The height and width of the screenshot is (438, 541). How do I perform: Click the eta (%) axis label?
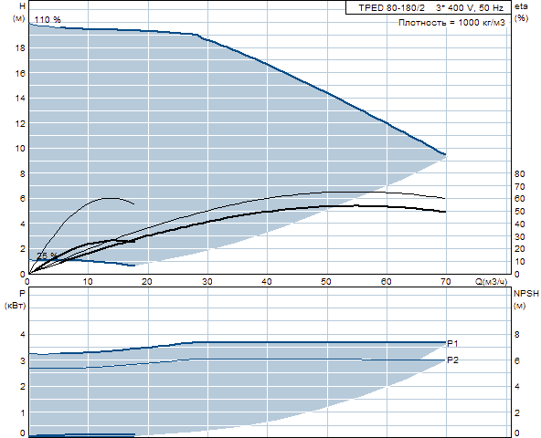[521, 12]
